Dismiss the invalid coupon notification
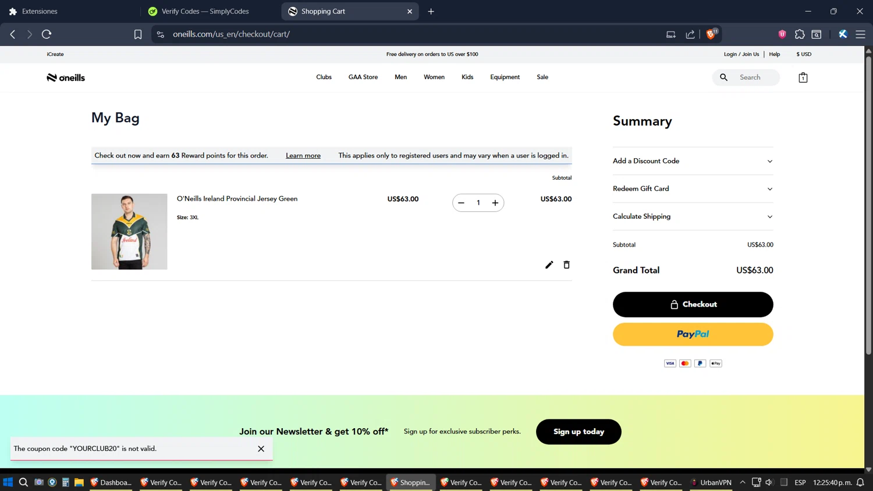This screenshot has width=873, height=491. 261,449
